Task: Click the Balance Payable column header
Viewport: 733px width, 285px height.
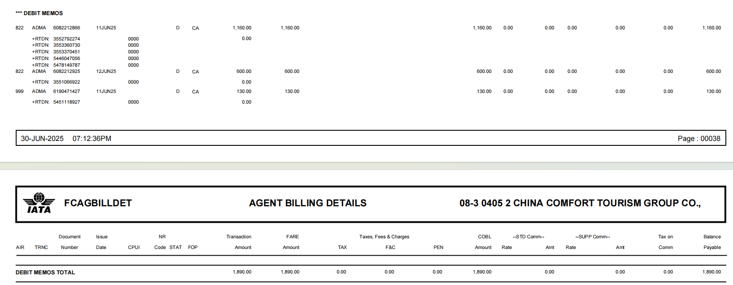Action: coord(712,242)
